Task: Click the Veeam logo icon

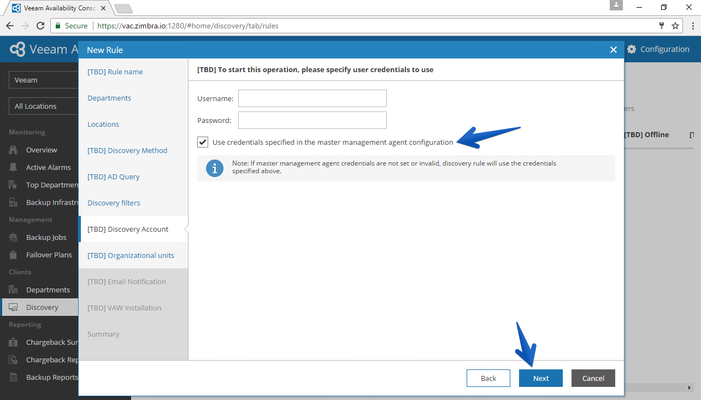Action: (x=17, y=49)
